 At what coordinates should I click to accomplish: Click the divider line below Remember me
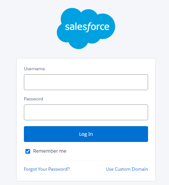[86, 160]
